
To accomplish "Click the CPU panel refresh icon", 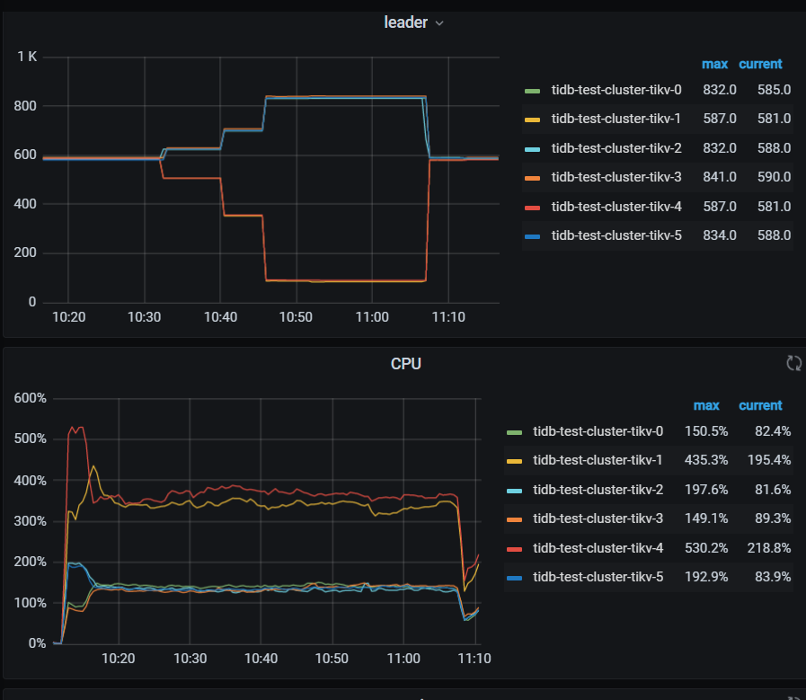I will (x=793, y=363).
